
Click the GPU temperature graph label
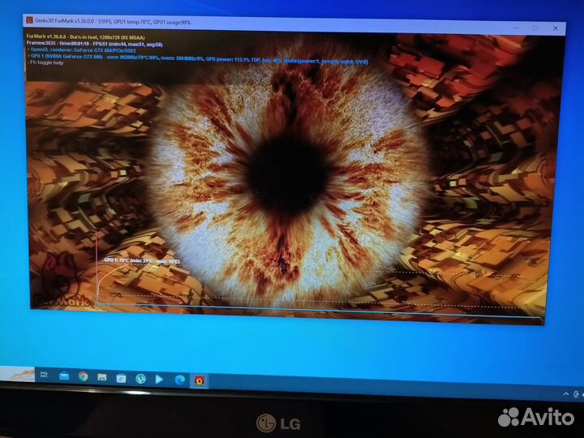point(142,261)
